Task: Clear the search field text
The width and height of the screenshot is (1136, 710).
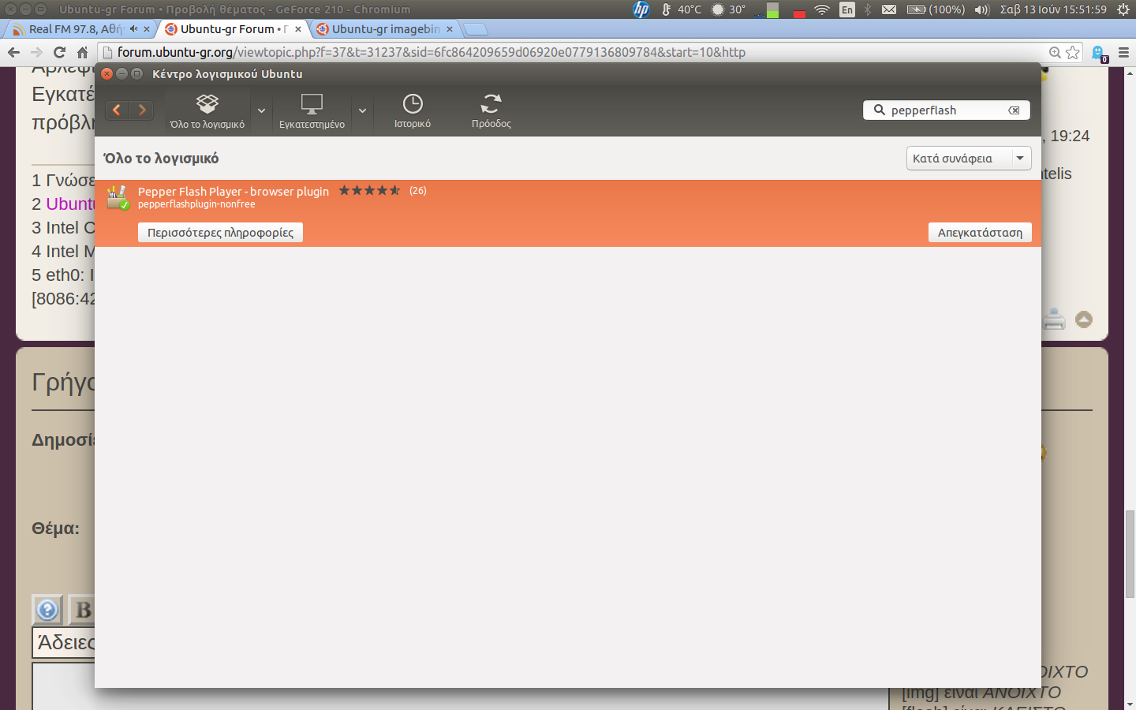Action: (x=1015, y=110)
